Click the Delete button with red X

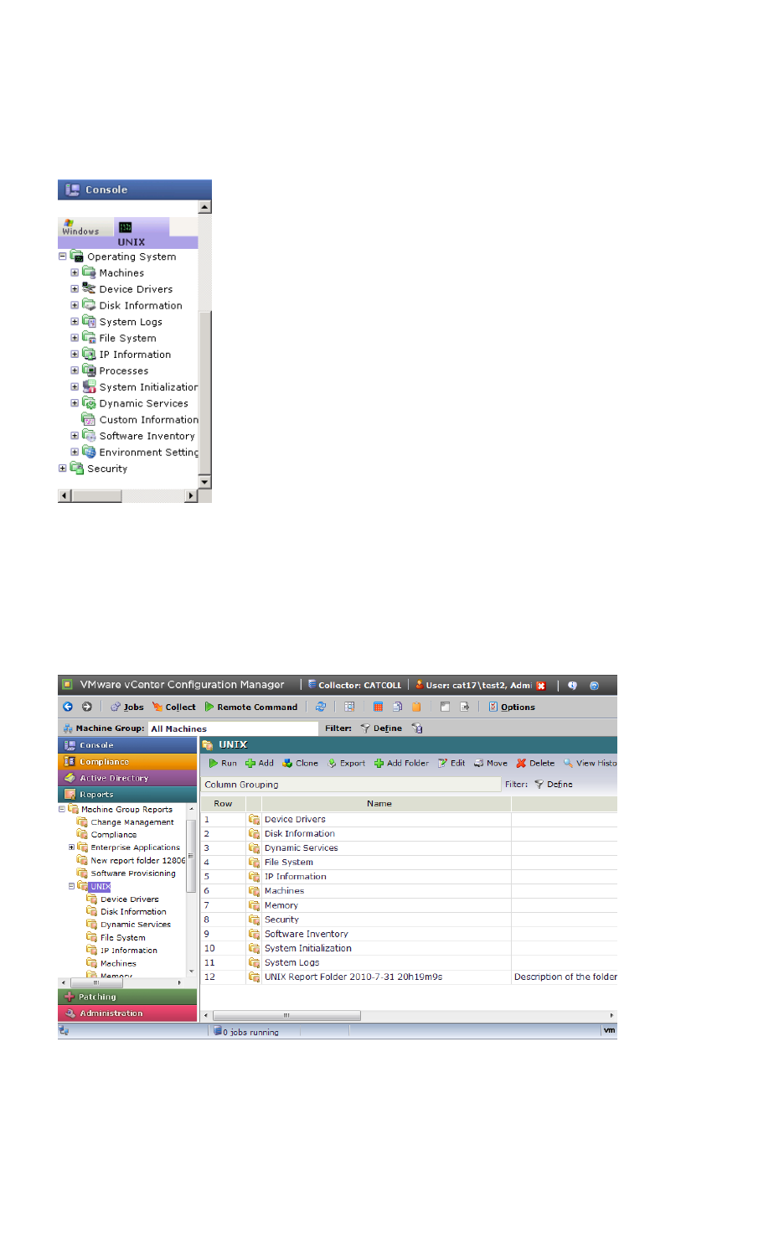tap(535, 764)
